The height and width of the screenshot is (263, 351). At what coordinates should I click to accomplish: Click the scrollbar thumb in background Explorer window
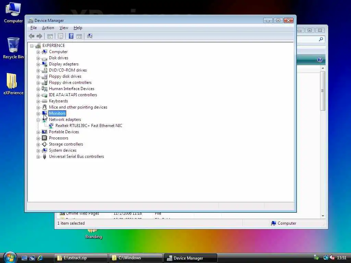pyautogui.click(x=323, y=91)
